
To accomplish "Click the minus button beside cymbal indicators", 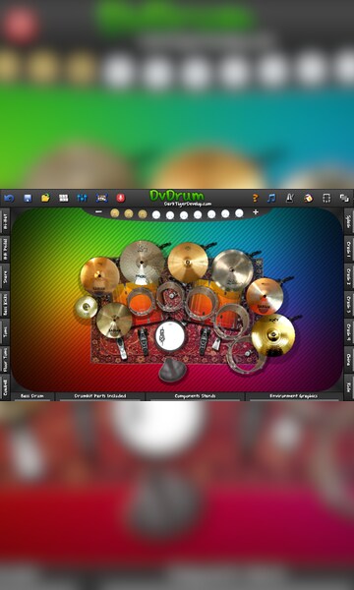I will 98,212.
